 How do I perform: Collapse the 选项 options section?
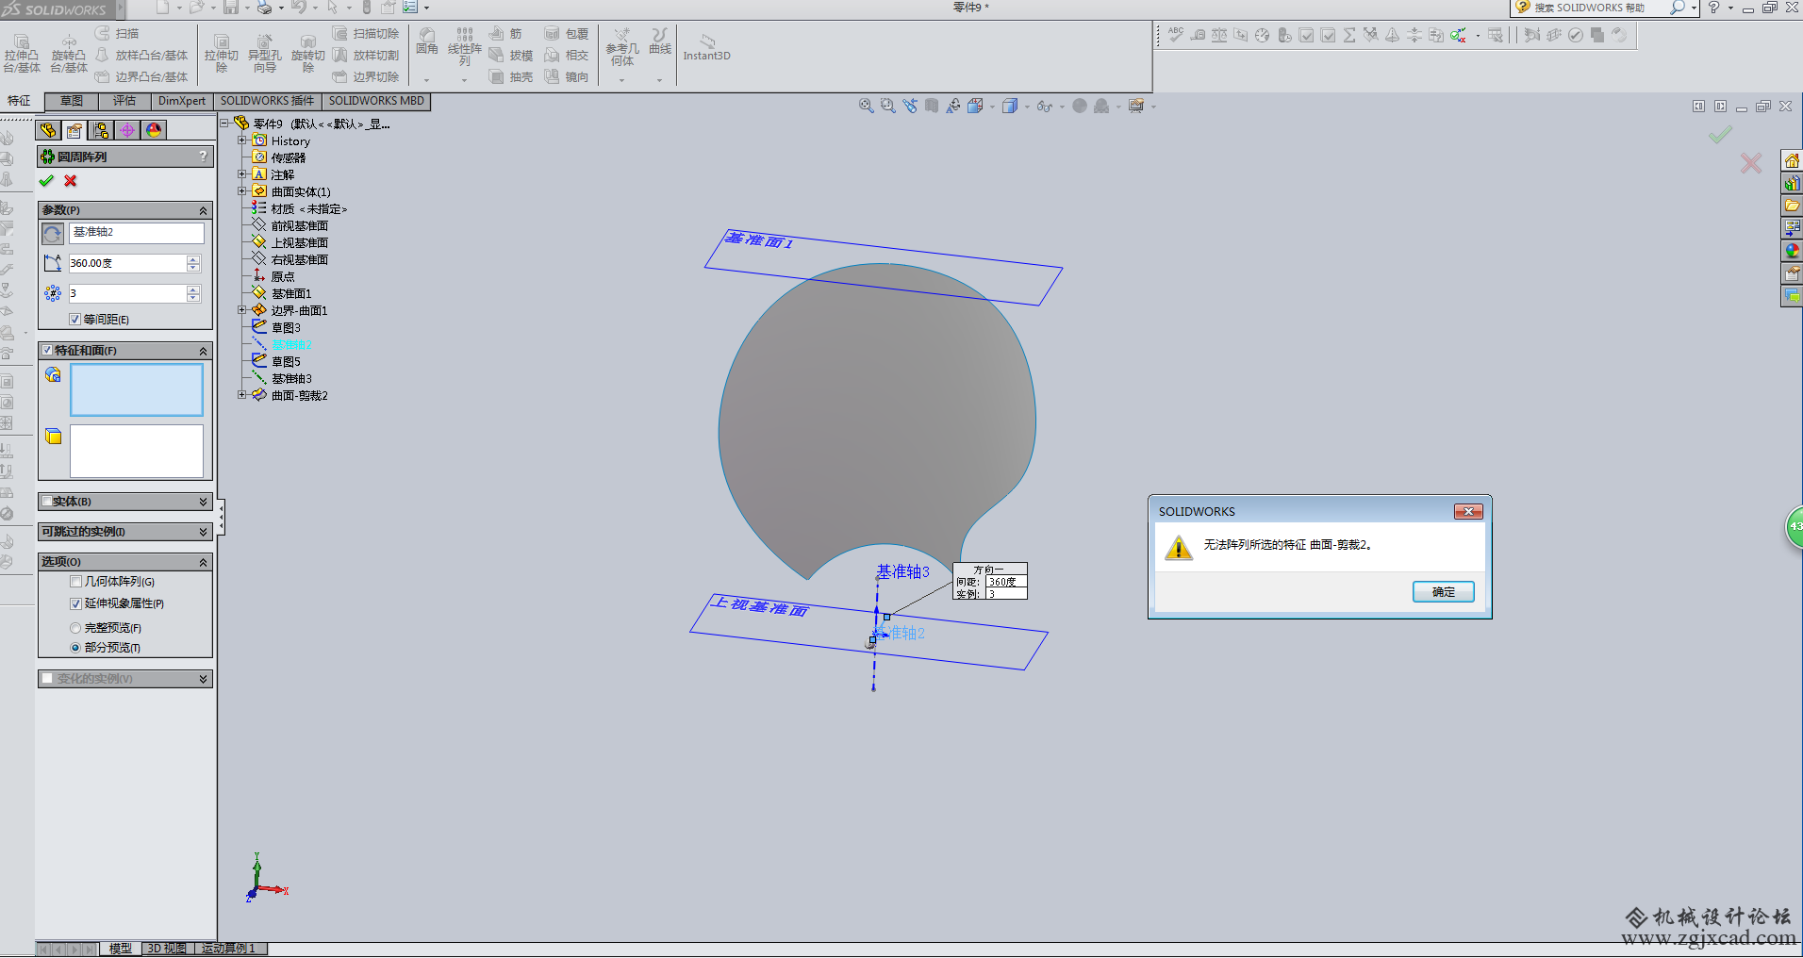coord(203,562)
